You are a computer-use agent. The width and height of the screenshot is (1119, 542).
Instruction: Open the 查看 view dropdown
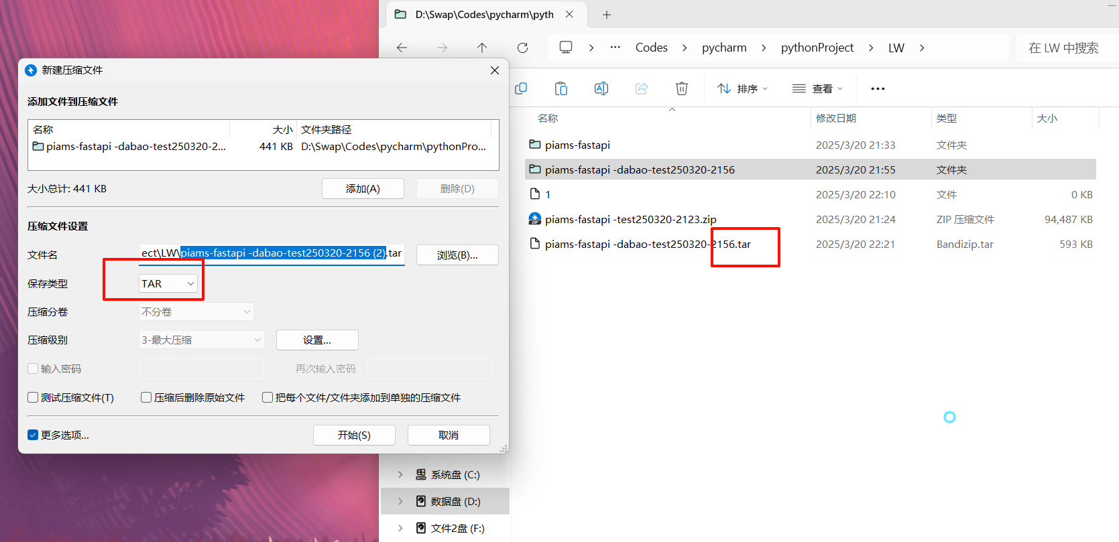[818, 88]
